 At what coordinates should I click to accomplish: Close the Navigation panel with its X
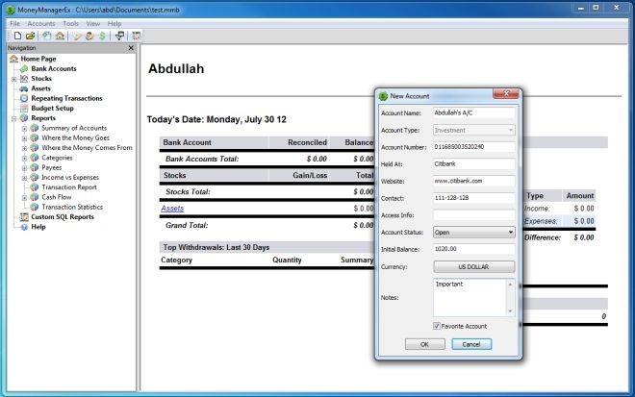131,48
